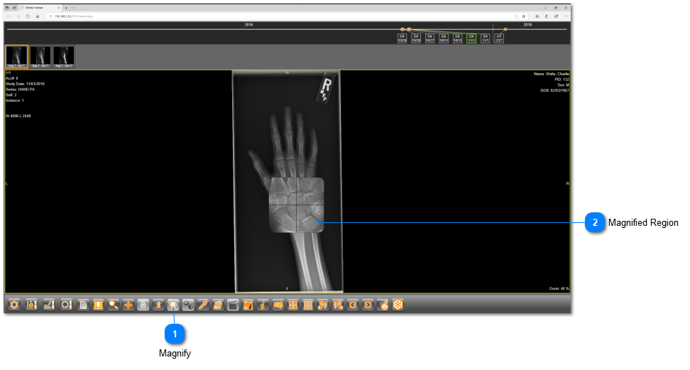Toggle the image overlay info tool

tap(248, 305)
